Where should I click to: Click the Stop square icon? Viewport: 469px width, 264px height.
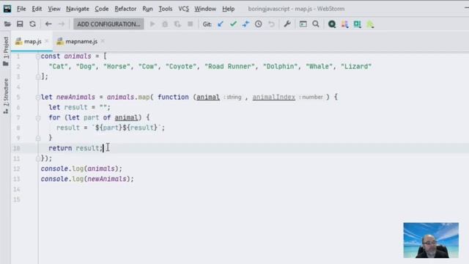(x=190, y=24)
